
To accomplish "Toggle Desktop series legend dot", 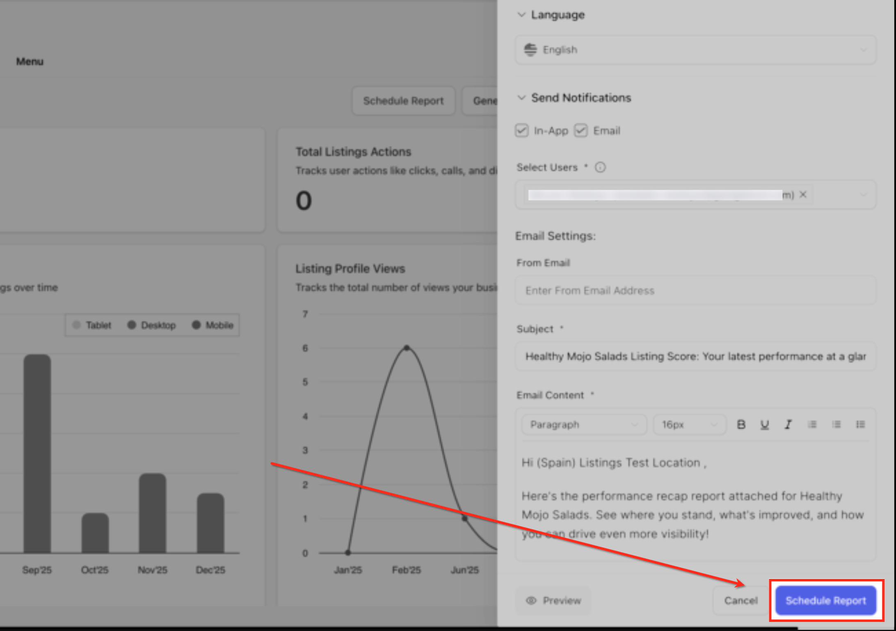I will tap(132, 325).
